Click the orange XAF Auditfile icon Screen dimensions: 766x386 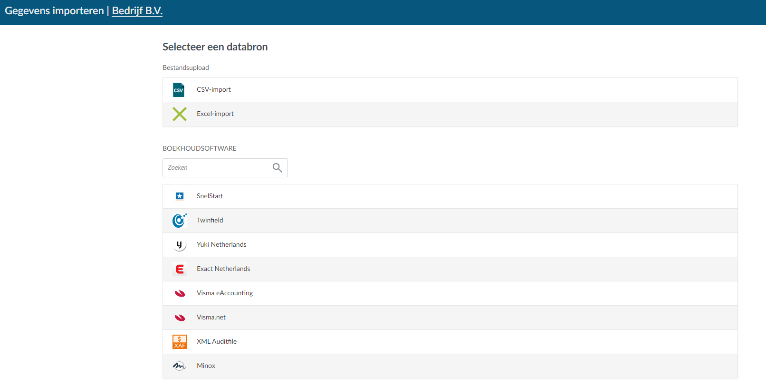180,342
